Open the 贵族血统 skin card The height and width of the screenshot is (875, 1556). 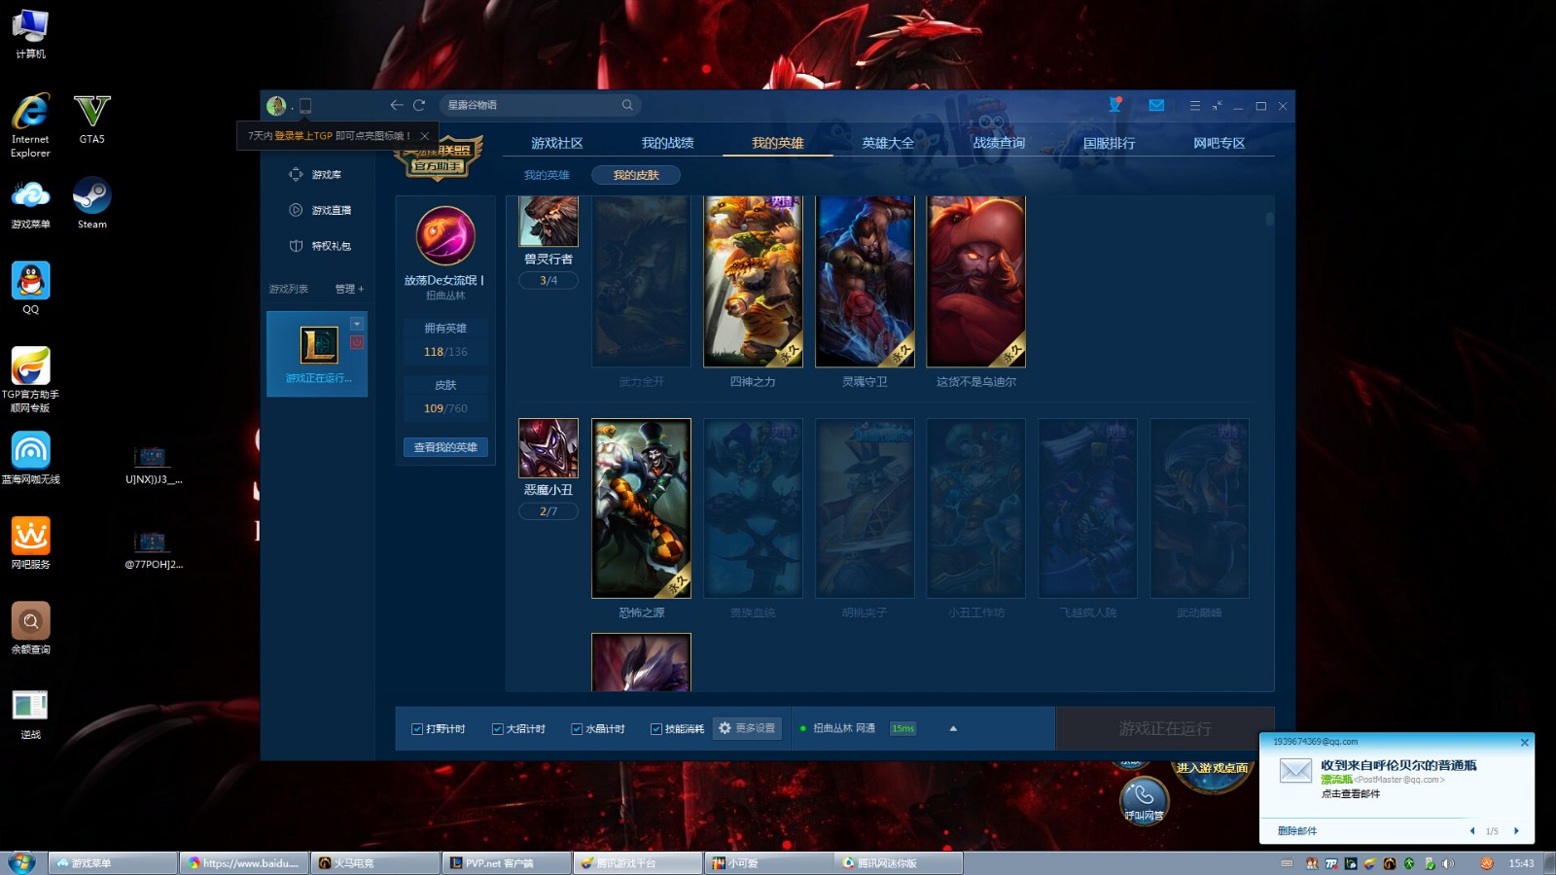pos(753,508)
